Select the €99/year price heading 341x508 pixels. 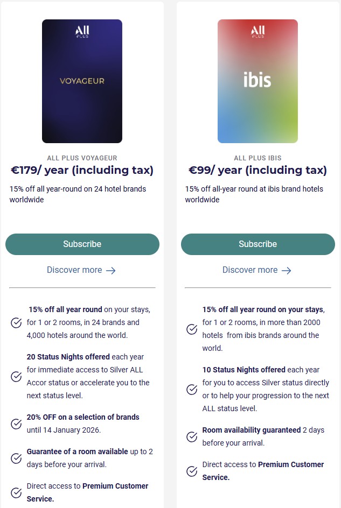258,171
